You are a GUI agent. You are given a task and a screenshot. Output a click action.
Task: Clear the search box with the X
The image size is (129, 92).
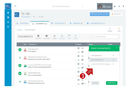(x=82, y=6)
